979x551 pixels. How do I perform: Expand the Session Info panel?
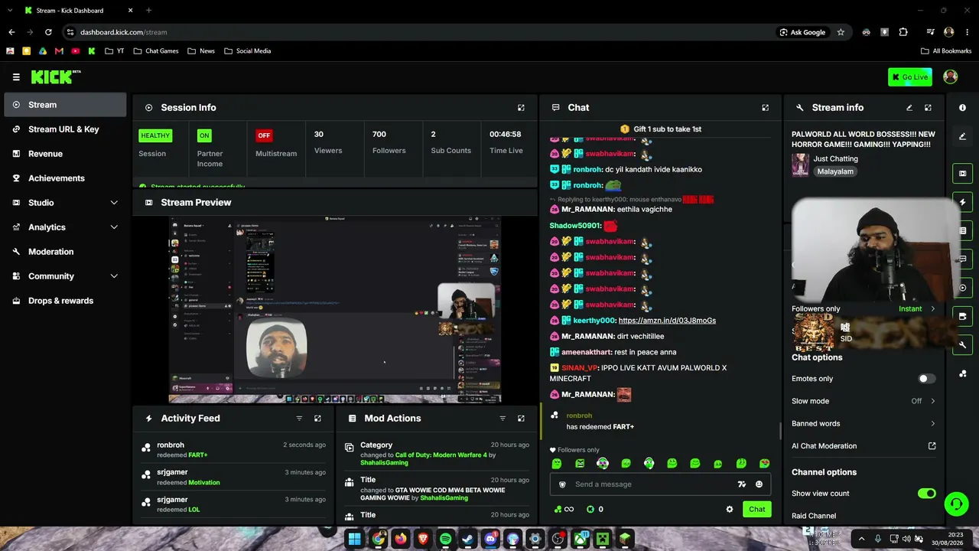(x=521, y=108)
